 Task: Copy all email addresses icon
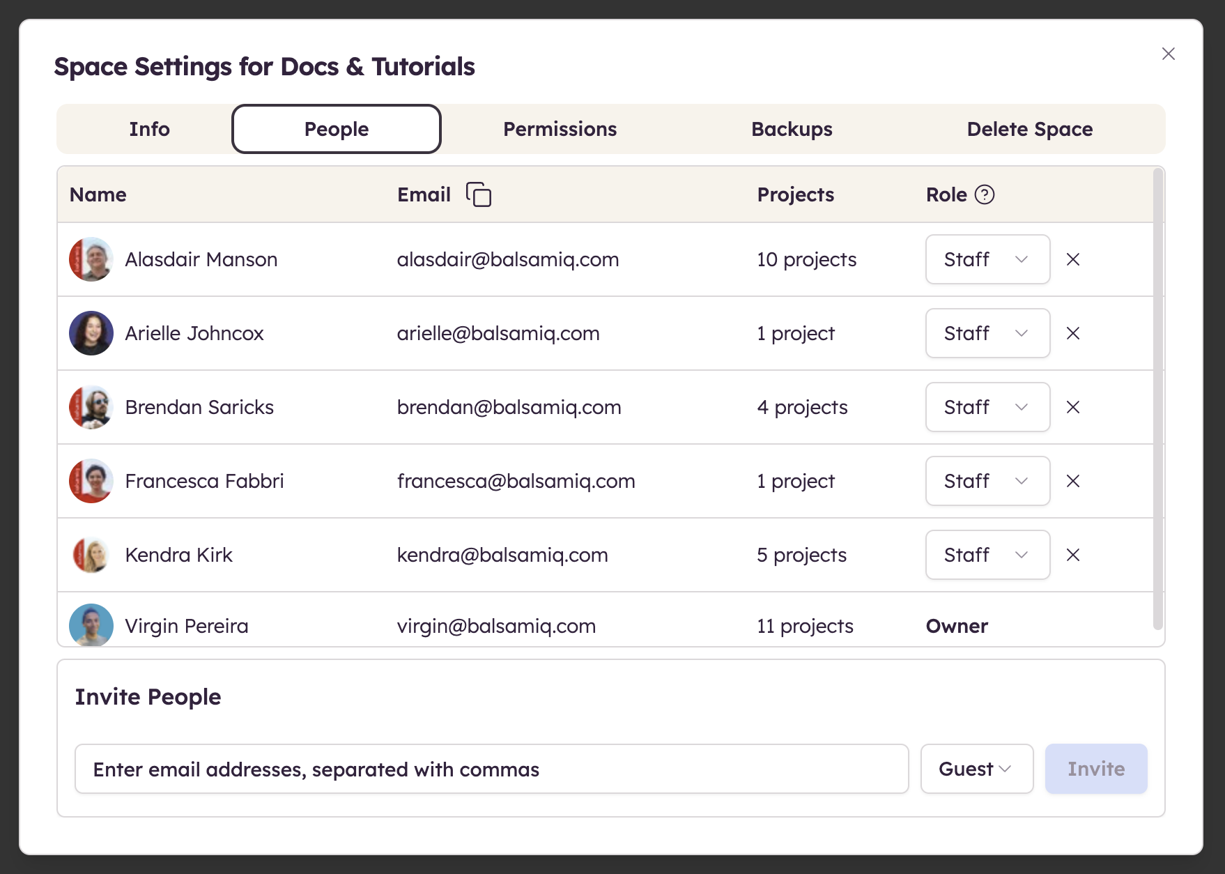point(479,194)
